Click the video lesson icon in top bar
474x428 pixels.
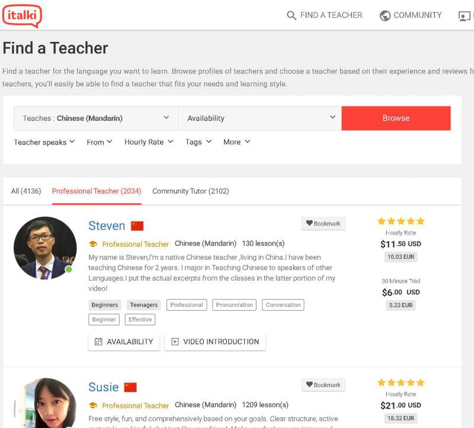465,16
